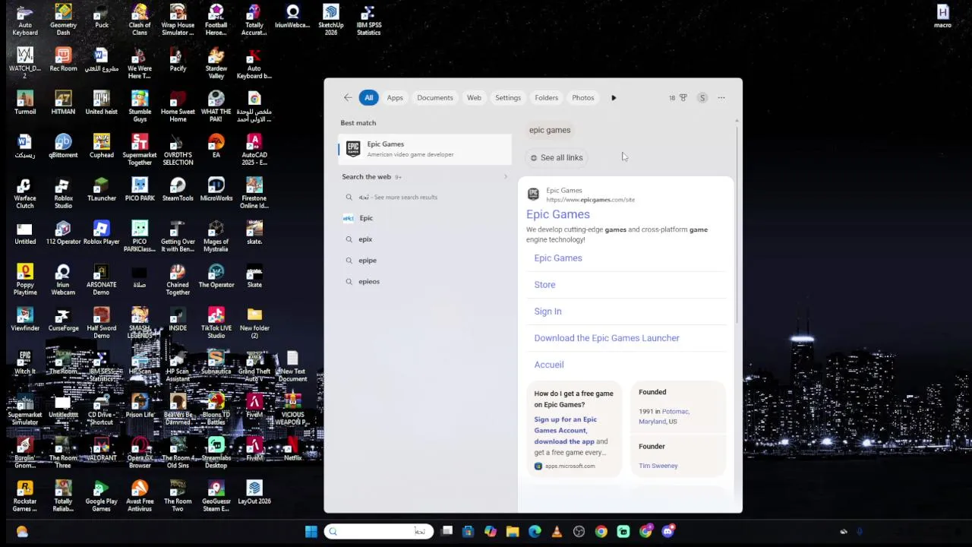
Task: Open the epicgames.com site URL
Action: pos(590,200)
